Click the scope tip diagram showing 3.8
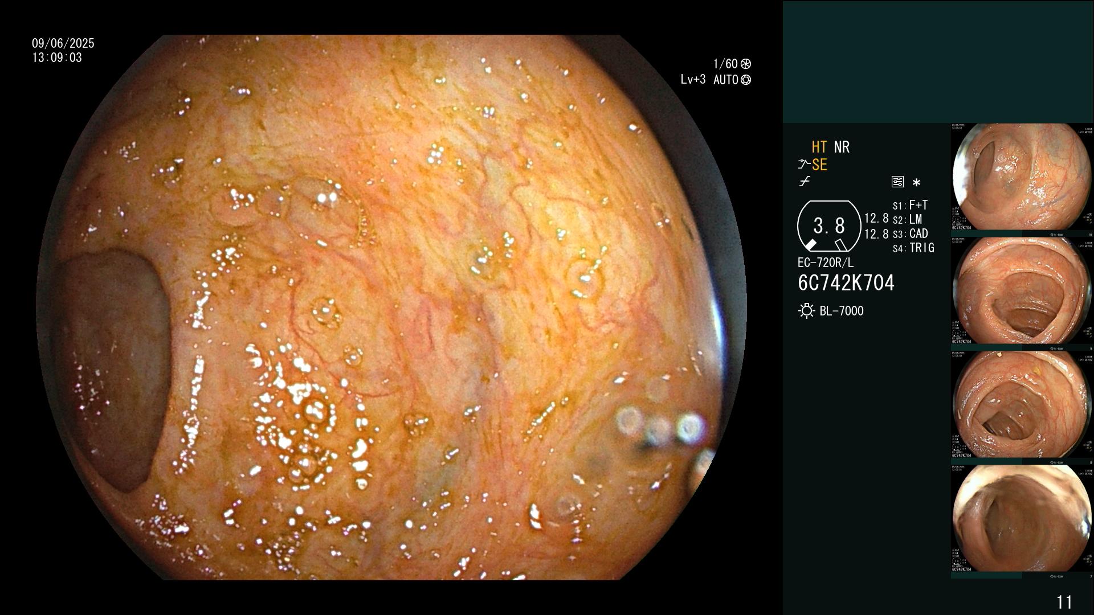The image size is (1094, 615). [x=828, y=227]
